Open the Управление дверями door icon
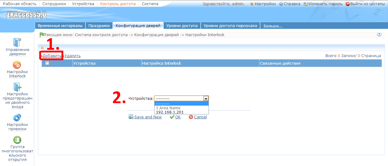The width and height of the screenshot is (388, 166). pyautogui.click(x=17, y=42)
